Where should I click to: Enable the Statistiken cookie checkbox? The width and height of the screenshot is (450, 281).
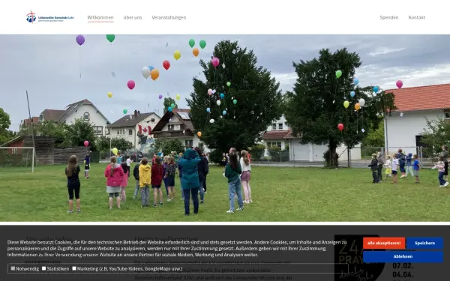click(44, 269)
